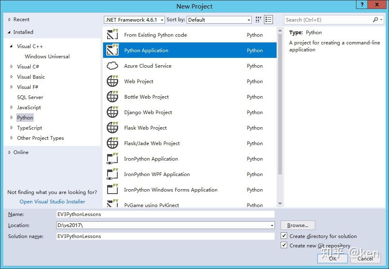Open the Location path dropdown arrow
The height and width of the screenshot is (269, 389).
(272, 225)
